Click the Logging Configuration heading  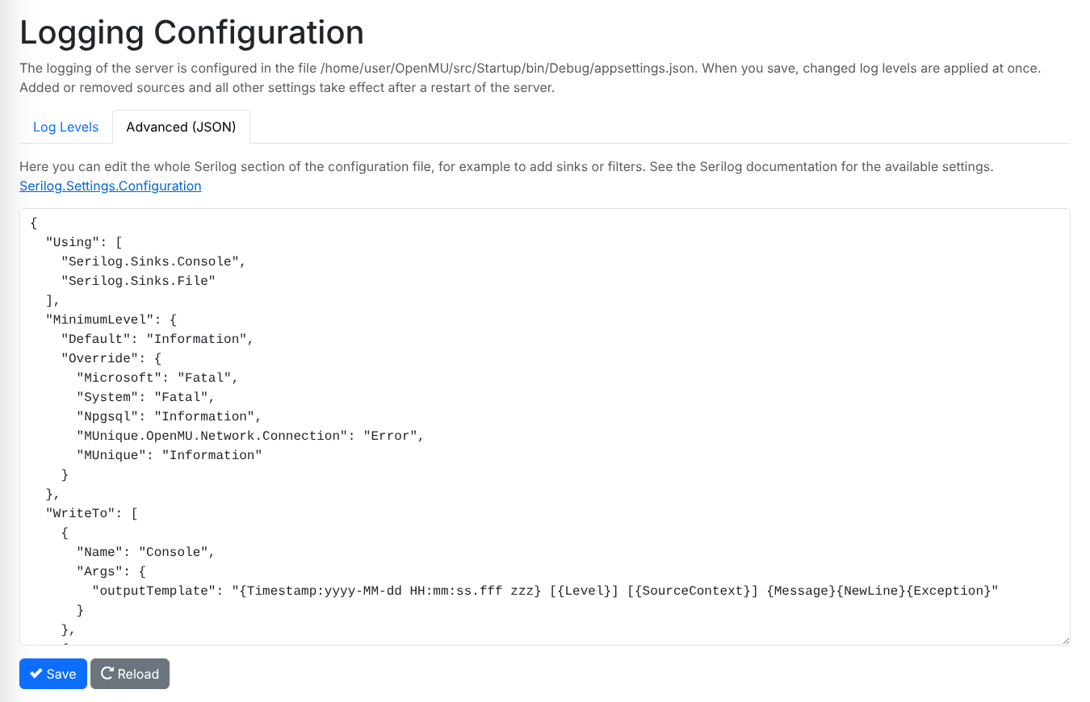click(191, 32)
